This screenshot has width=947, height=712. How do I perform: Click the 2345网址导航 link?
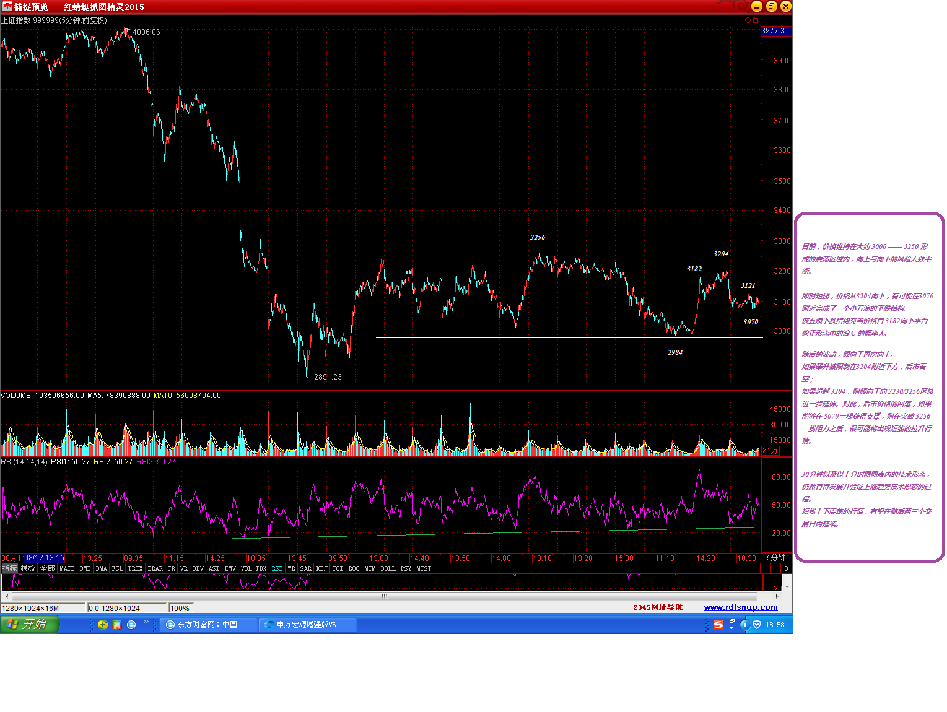pyautogui.click(x=658, y=607)
